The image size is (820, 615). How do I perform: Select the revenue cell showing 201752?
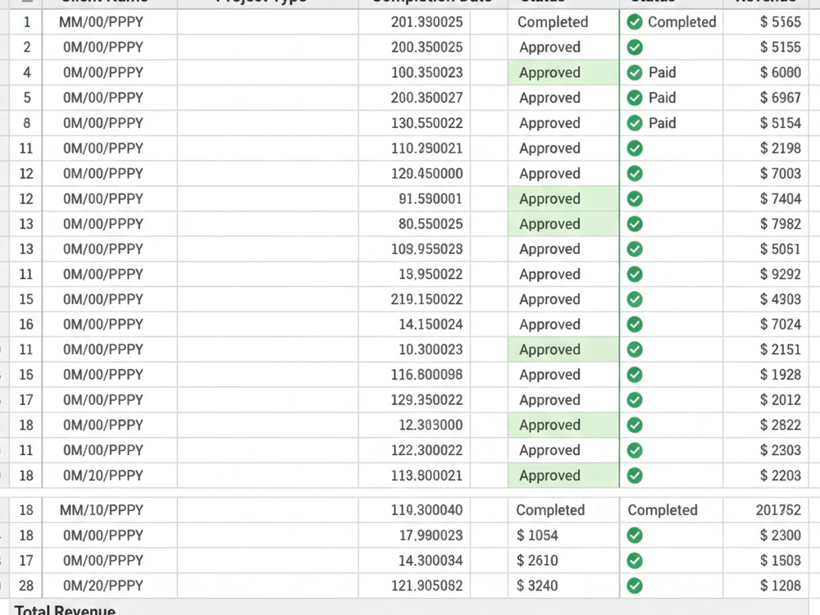click(766, 510)
